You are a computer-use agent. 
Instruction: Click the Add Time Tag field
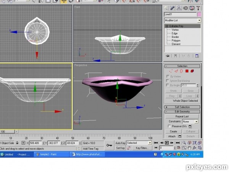93,149
